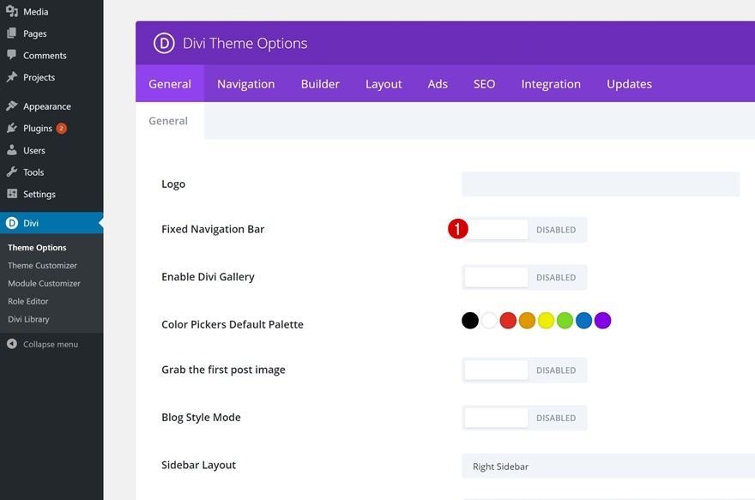Select the red color swatch
This screenshot has height=500, width=755.
coord(508,321)
